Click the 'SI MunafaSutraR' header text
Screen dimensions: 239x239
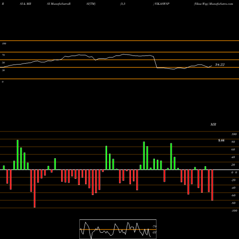click(59, 4)
